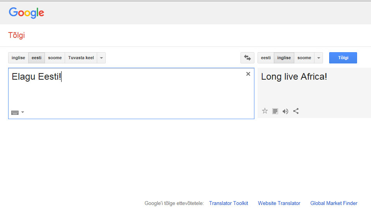371x222 pixels.
Task: Click the blue Tõlgi translate button
Action: pyautogui.click(x=343, y=58)
